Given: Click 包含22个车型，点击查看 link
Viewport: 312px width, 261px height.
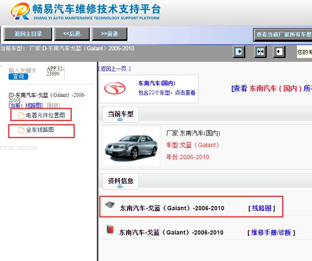Looking at the screenshot, I should (x=167, y=93).
